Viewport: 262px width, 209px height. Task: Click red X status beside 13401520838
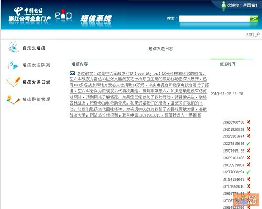(x=248, y=129)
